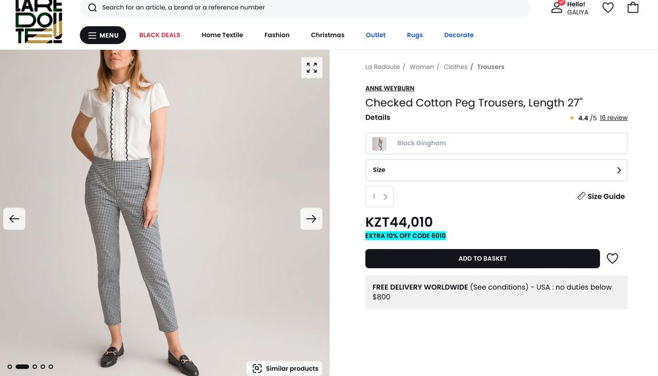Click ADD TO BASKET button

[482, 258]
